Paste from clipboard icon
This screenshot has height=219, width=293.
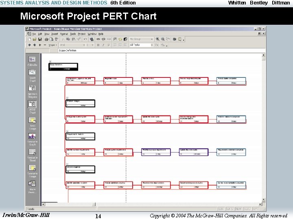tap(73, 39)
